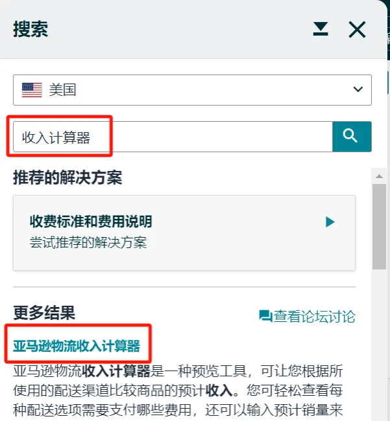
Task: Open 收费标准和费用说明 recommended solution
Action: point(184,233)
